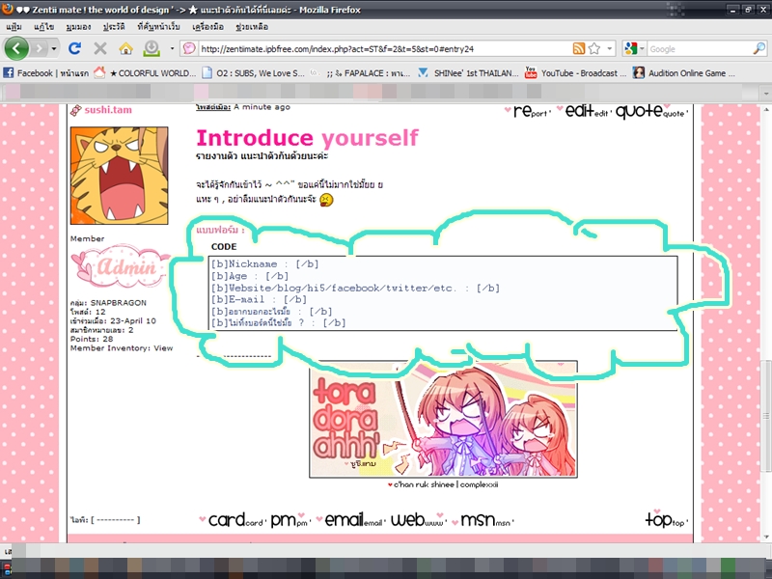
Task: Open the ช่วยเหลือ (Help) menu
Action: coord(252,27)
